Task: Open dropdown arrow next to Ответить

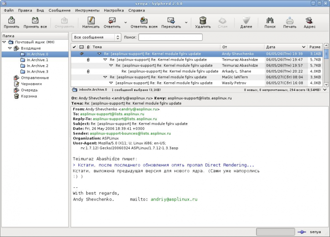Action: tap(125, 22)
